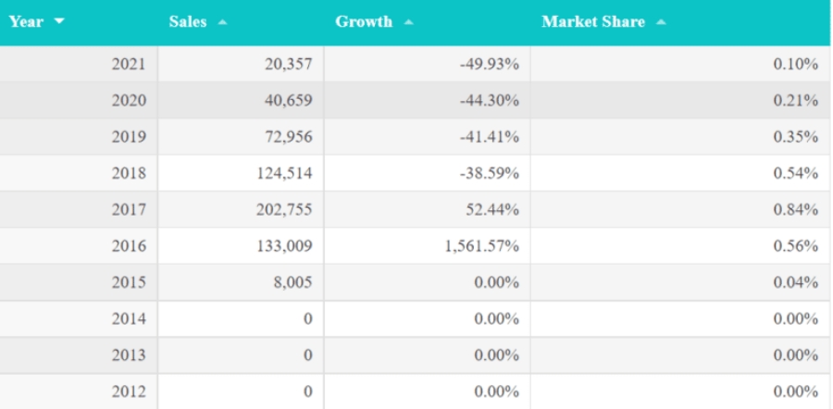Select the 2017 sales value 202,755
The image size is (833, 409).
[284, 210]
